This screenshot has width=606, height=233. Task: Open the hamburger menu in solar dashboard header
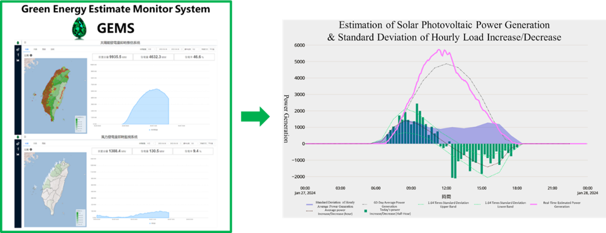point(25,43)
